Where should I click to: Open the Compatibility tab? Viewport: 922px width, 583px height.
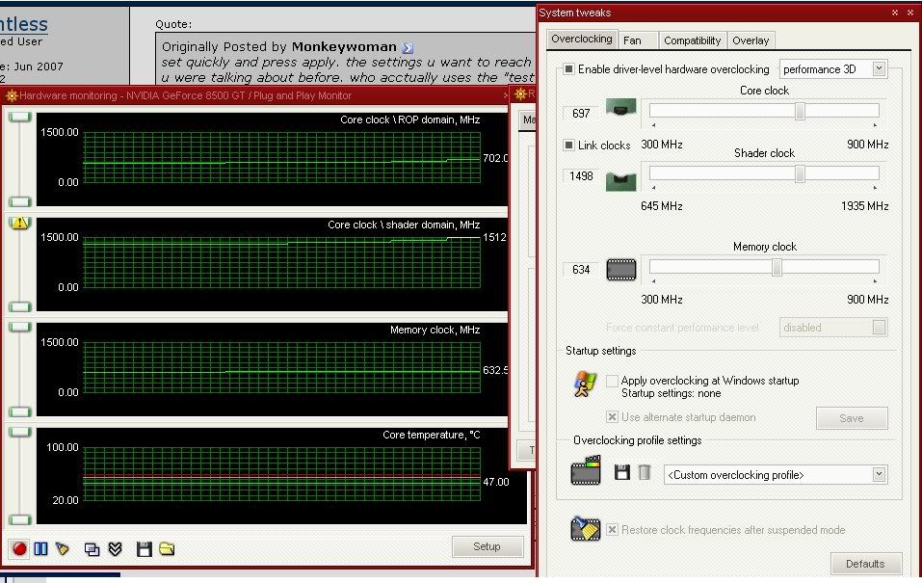pos(692,40)
